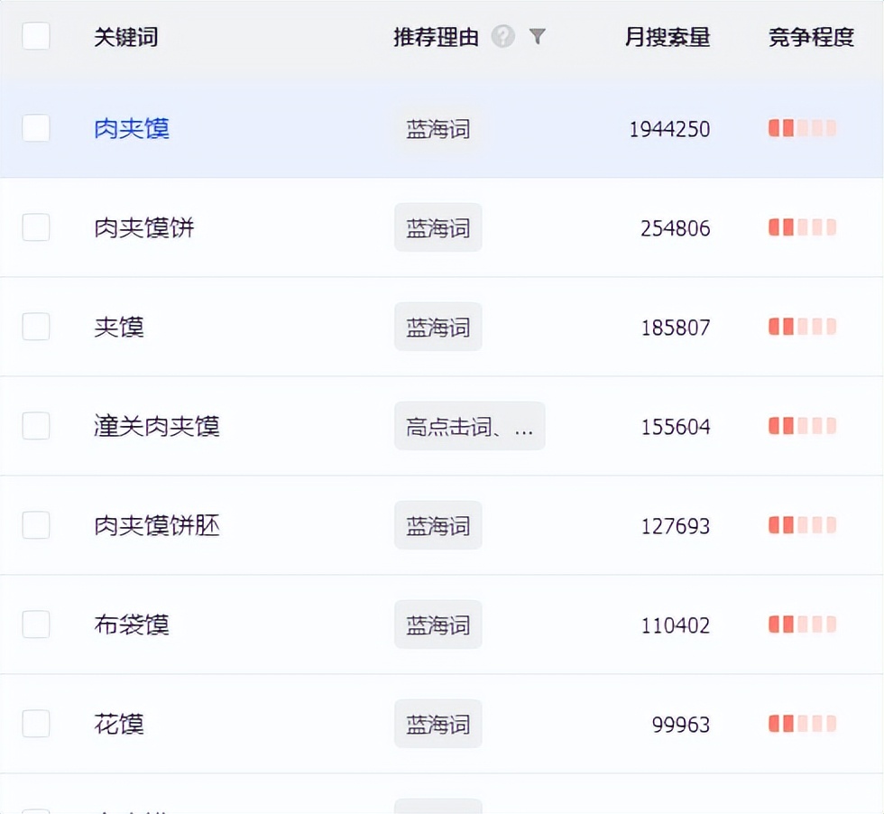
Task: Click the 蓝海词 tag for 布袋馍
Action: tap(437, 624)
